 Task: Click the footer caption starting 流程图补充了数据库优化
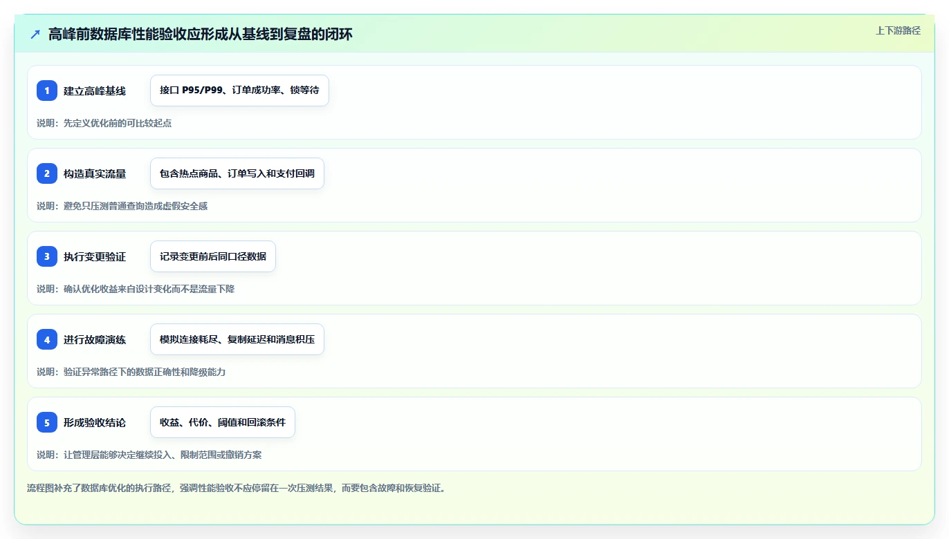tap(239, 488)
